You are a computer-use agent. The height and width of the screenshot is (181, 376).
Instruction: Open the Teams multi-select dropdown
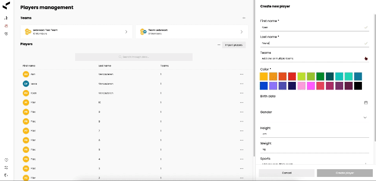pyautogui.click(x=315, y=58)
